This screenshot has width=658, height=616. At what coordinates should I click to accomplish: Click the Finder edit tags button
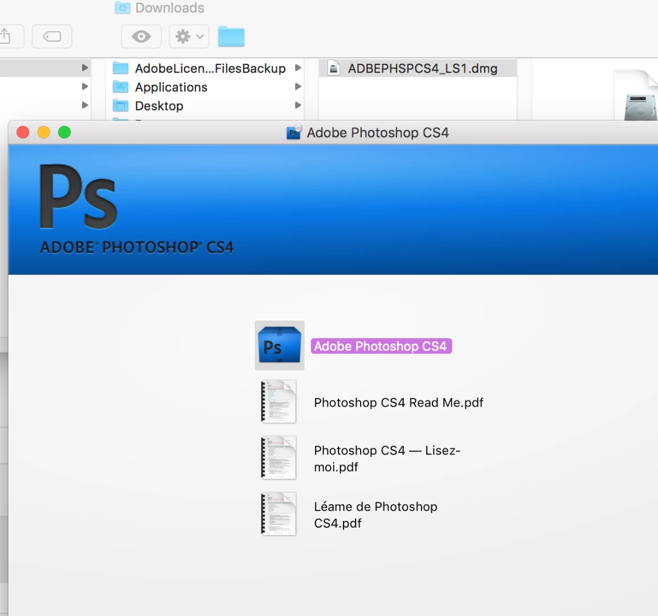(52, 37)
